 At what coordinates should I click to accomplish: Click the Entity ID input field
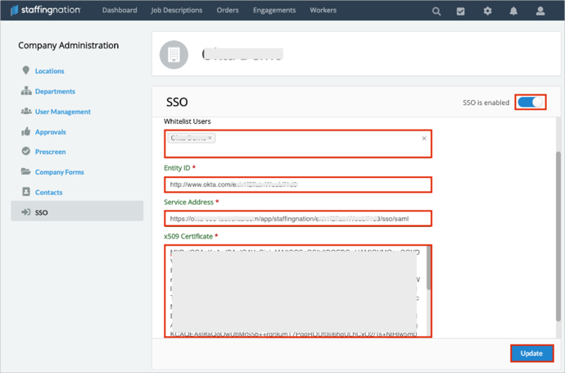pos(297,184)
